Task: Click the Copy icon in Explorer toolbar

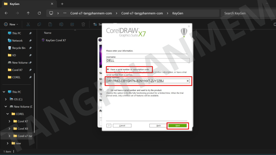Action: [39, 24]
